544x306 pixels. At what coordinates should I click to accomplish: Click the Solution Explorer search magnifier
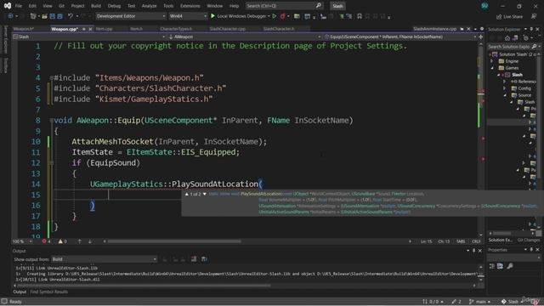pos(535,46)
